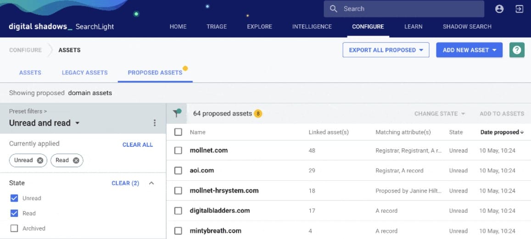Viewport: 531px width, 239px height.
Task: Sort by Date proposed column
Action: tap(502, 132)
